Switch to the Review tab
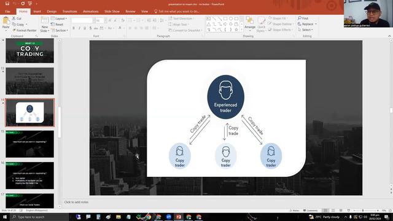 (x=130, y=11)
